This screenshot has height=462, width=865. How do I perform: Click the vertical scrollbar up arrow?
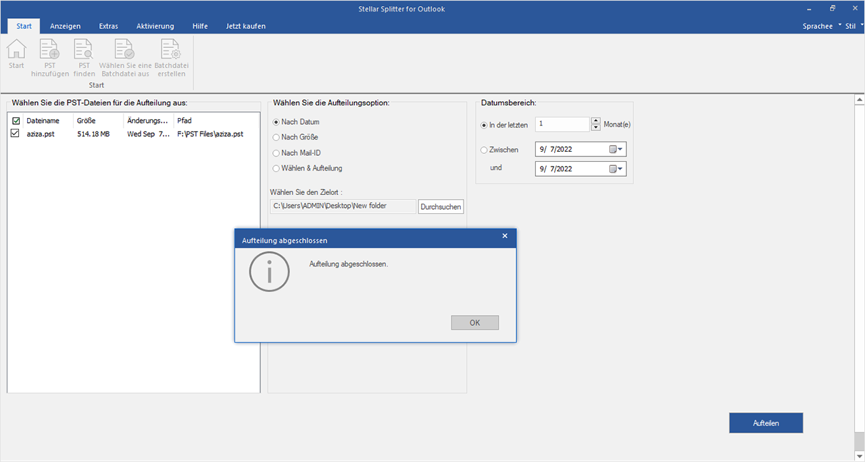(x=860, y=100)
